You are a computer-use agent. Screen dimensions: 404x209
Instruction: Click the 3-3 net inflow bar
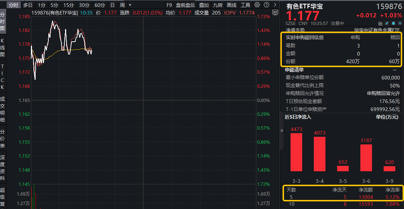coord(296,152)
